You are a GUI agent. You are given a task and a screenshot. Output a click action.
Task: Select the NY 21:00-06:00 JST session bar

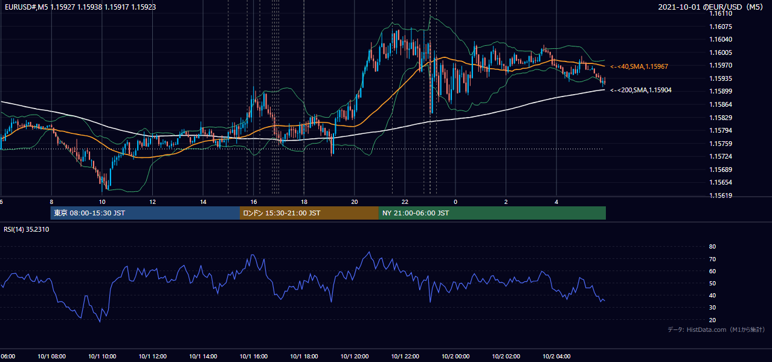click(492, 213)
